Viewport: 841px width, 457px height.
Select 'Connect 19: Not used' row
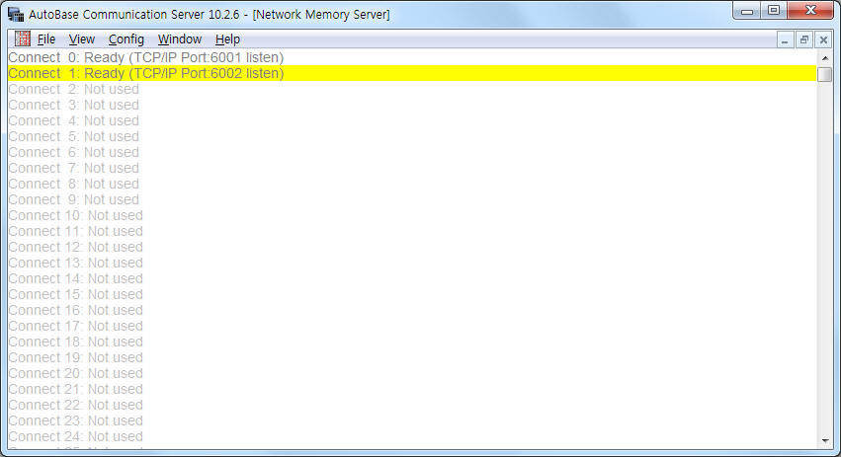coord(412,358)
